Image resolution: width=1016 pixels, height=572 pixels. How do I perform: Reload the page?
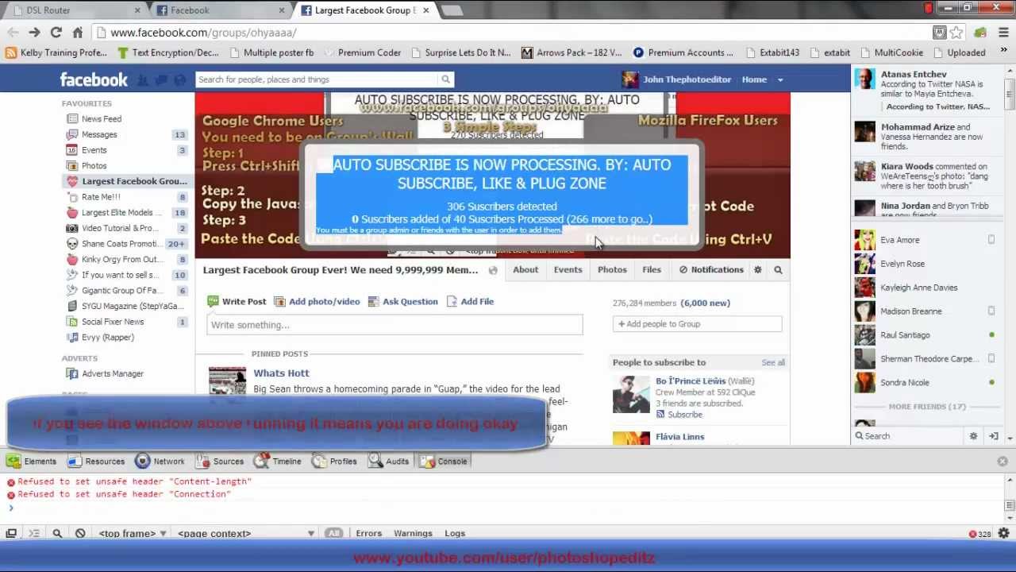[56, 33]
